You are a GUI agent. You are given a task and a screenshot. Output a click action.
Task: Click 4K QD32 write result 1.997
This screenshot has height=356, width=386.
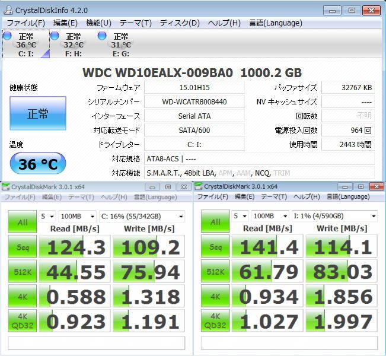[342, 321]
